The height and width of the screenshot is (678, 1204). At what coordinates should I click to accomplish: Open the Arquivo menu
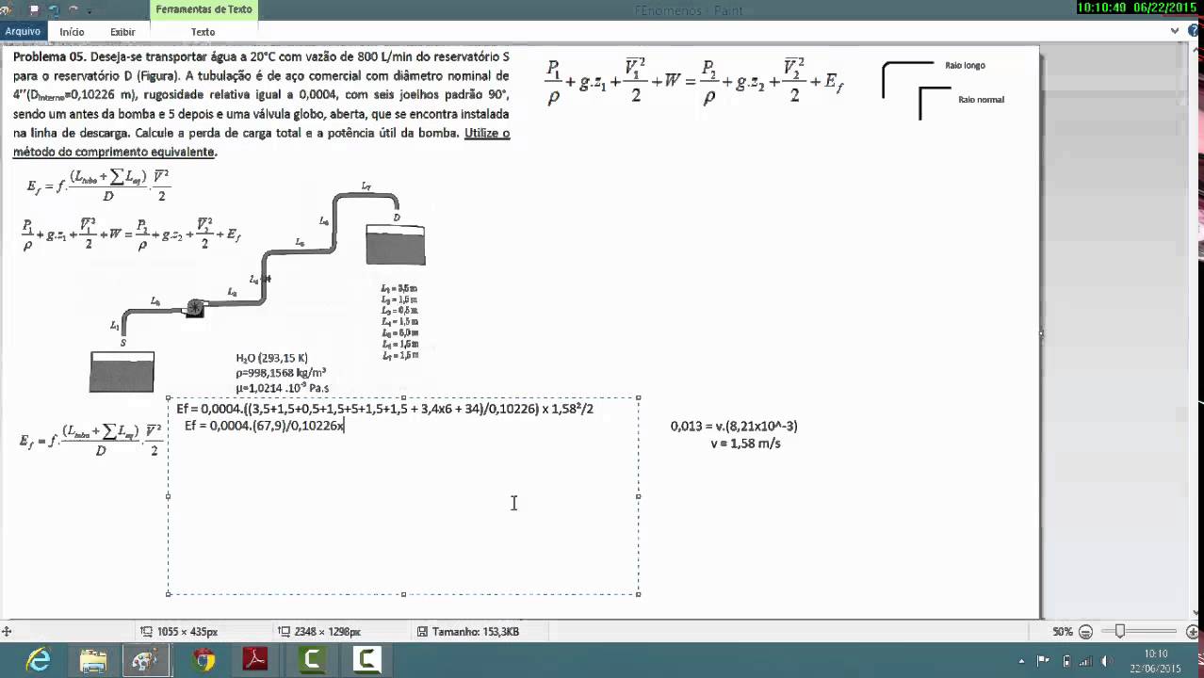point(23,31)
